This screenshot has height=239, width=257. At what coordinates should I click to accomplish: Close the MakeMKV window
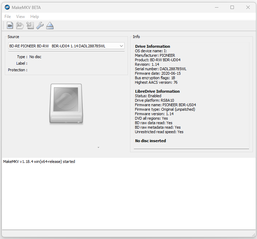click(x=248, y=7)
